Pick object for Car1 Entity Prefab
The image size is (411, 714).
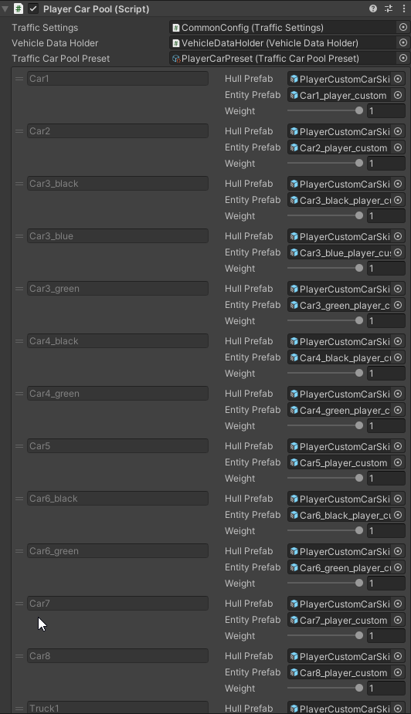(x=398, y=95)
